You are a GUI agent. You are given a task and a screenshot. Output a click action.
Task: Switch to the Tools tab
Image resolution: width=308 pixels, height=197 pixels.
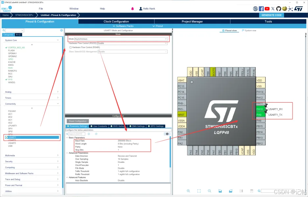pos(268,21)
